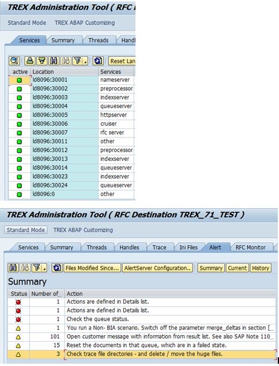
Task: Click the Standard Mode button in the lower window
Action: click(x=25, y=230)
